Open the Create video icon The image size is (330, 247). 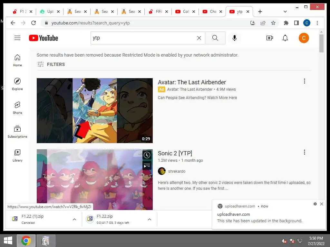click(270, 38)
